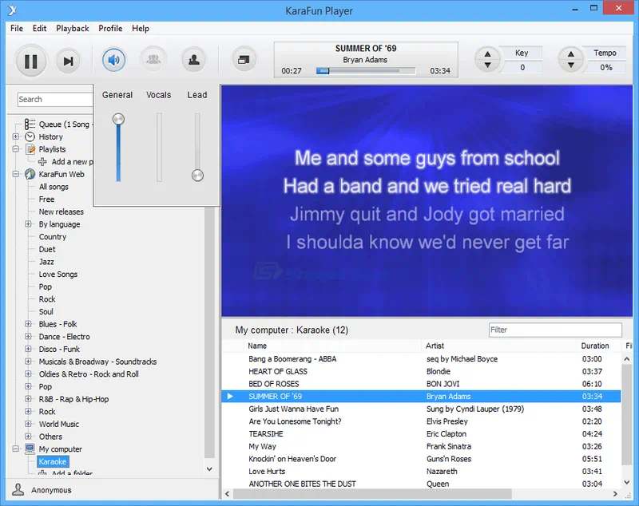This screenshot has height=506, width=639.
Task: Open the Profile menu
Action: [110, 29]
